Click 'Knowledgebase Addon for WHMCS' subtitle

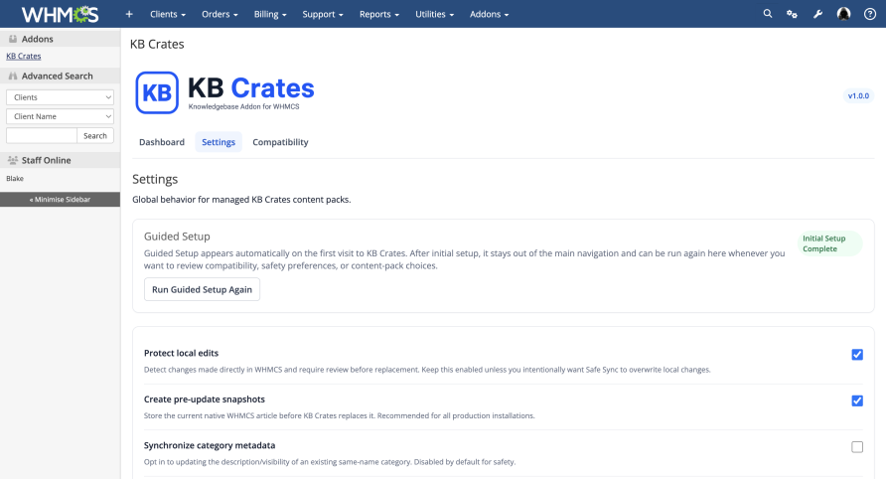(x=243, y=107)
